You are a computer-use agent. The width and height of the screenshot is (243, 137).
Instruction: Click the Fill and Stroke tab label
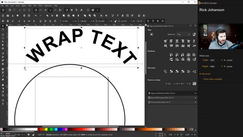click(161, 102)
